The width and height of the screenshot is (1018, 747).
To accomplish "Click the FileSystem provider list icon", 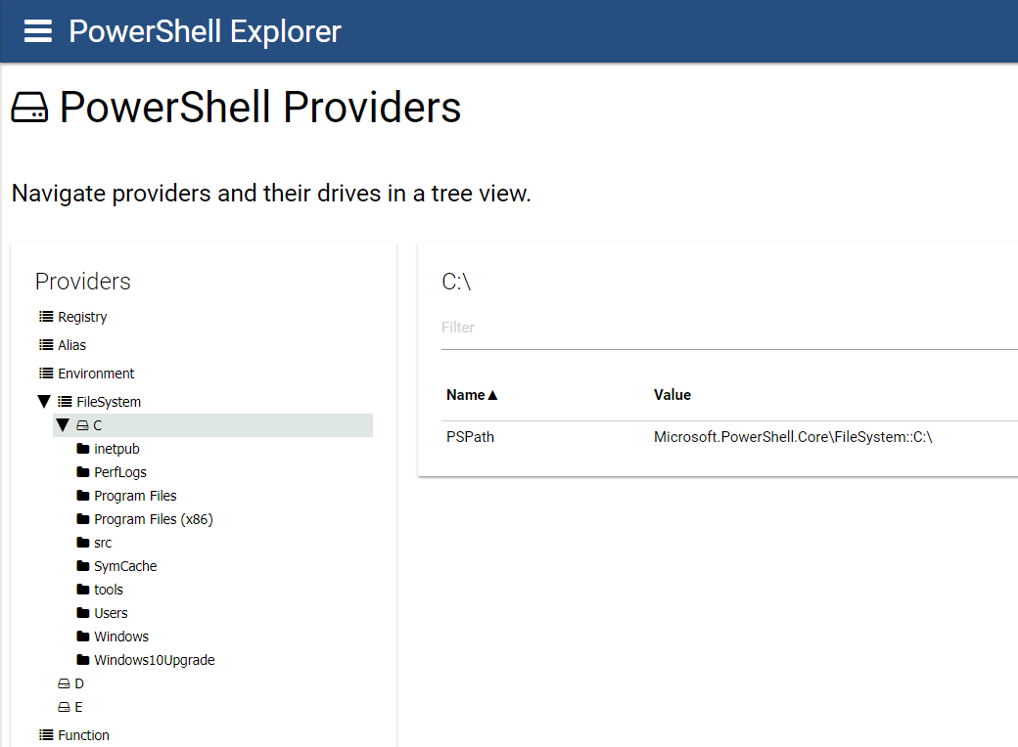I will (x=65, y=402).
